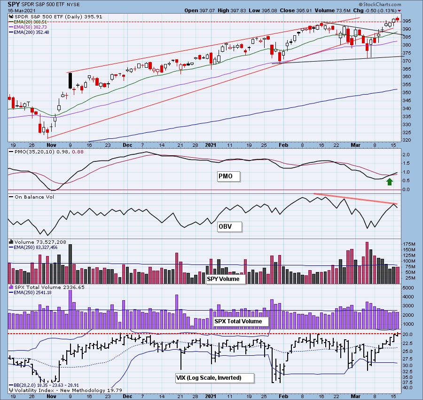Click the 320 price axis label

[407, 140]
